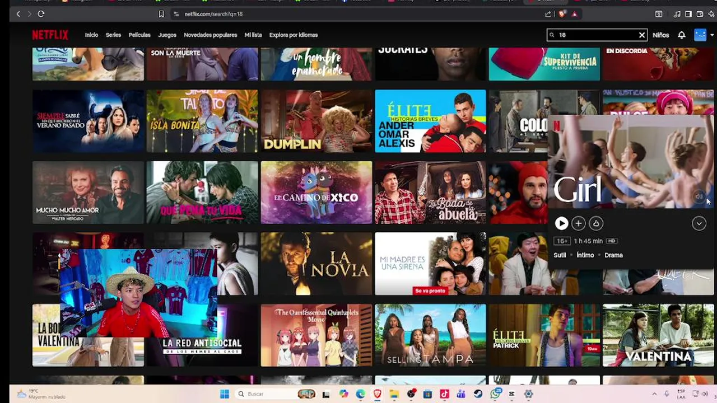
Task: Click the browser address bar URL
Action: point(213,13)
